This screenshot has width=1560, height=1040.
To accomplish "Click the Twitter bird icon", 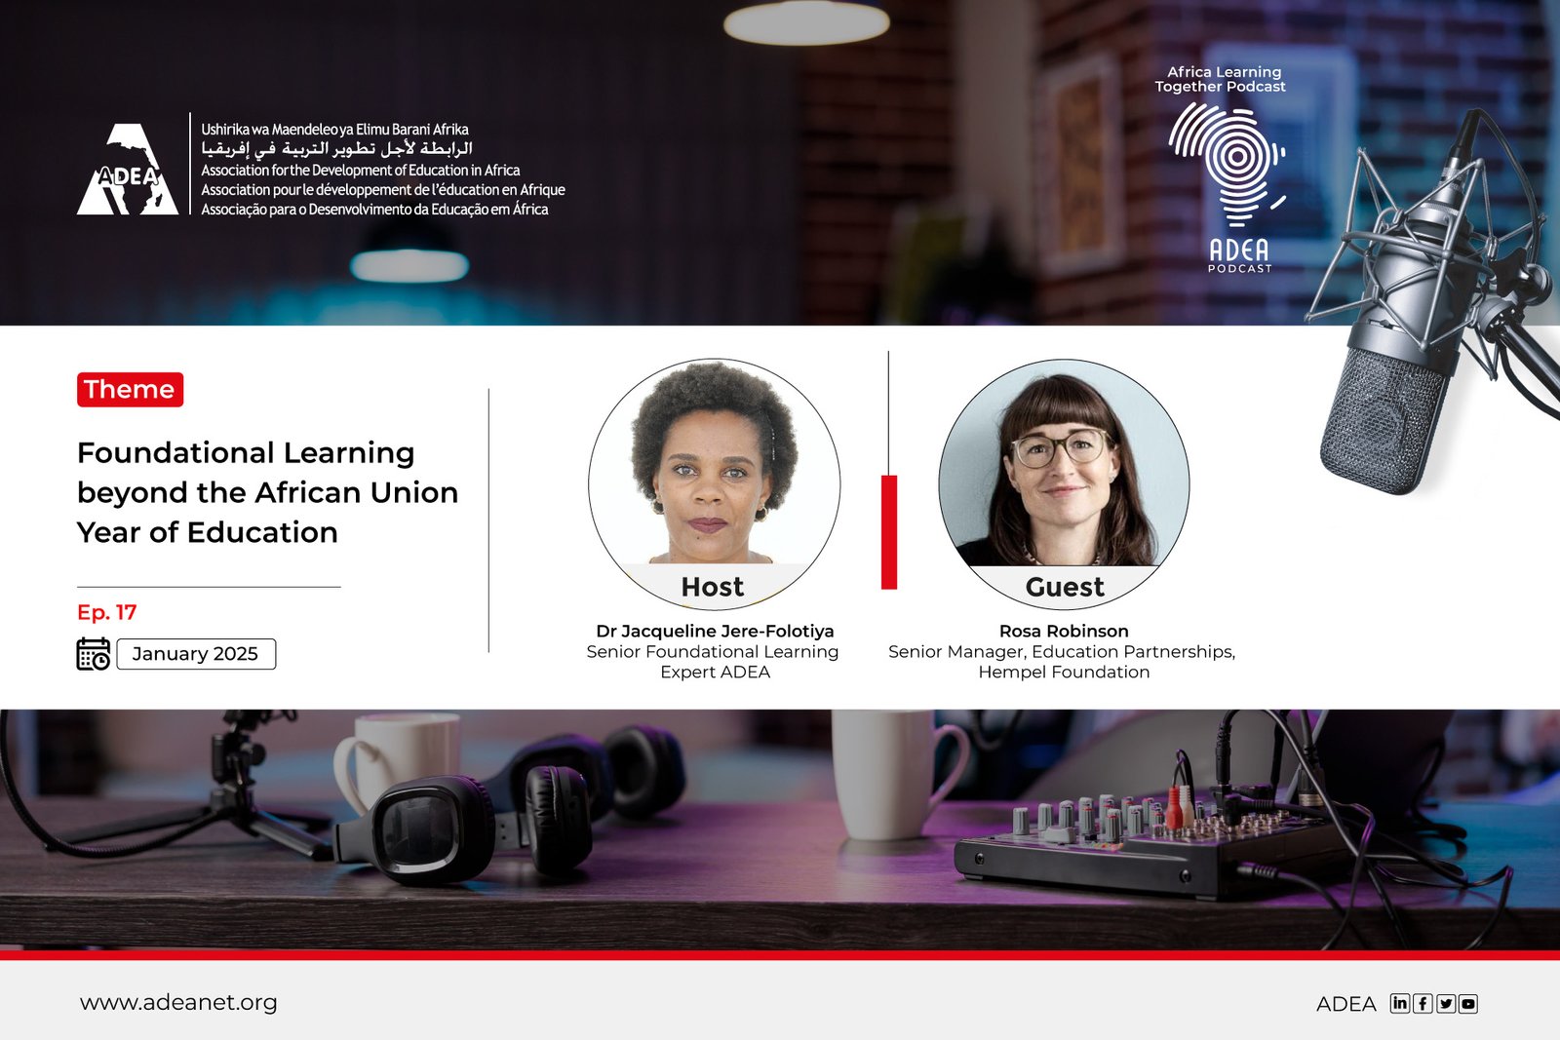I will [x=1446, y=1003].
